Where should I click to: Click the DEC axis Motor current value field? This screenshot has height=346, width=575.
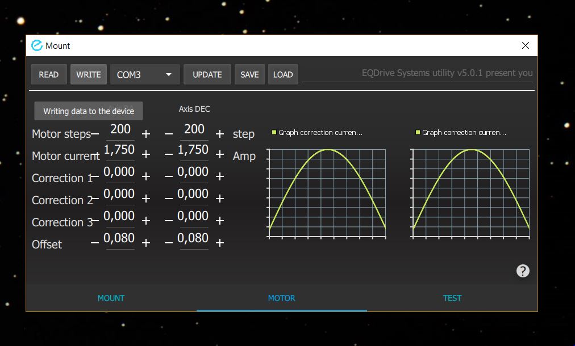pos(193,150)
